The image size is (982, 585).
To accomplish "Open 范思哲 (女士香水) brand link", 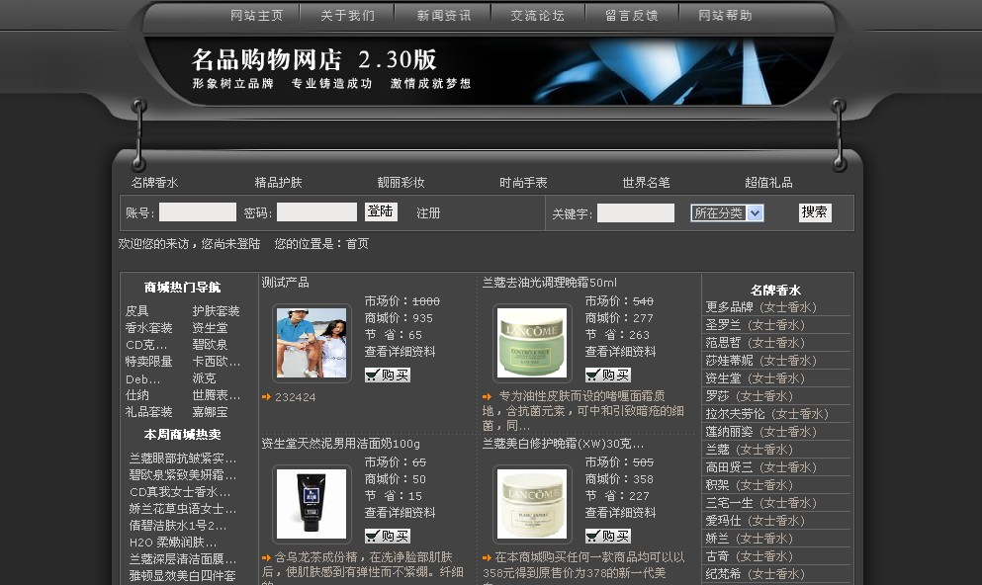I will tap(756, 343).
